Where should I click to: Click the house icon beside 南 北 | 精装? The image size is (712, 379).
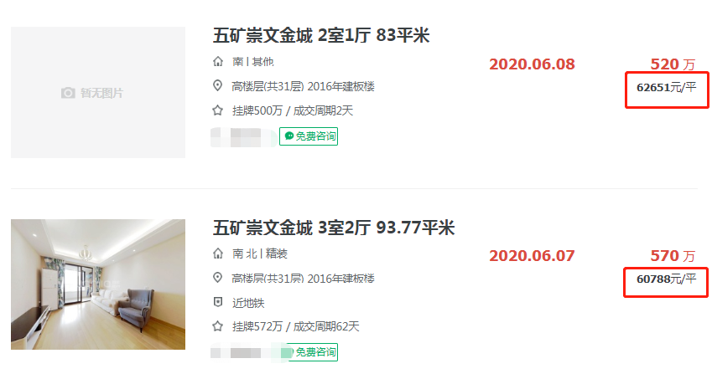click(x=218, y=254)
